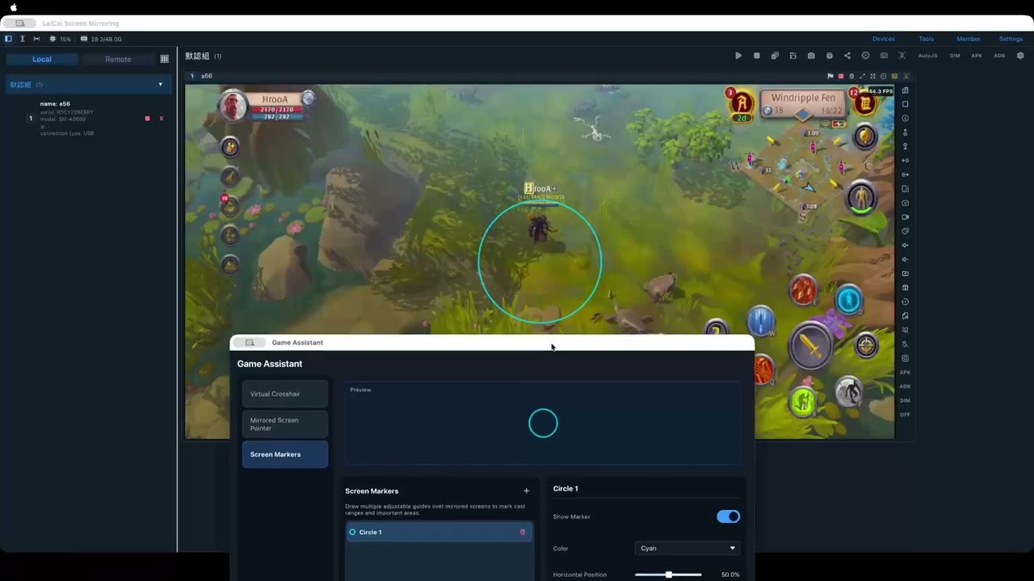Click the share icon in the top toolbar
Image resolution: width=1034 pixels, height=581 pixels.
(x=847, y=56)
